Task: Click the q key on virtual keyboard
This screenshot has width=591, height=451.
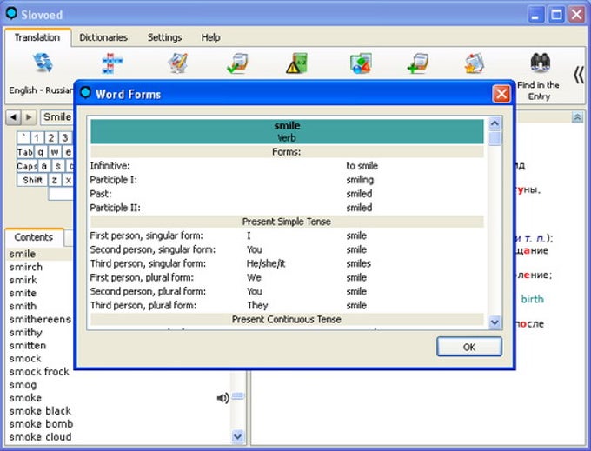Action: pyautogui.click(x=41, y=152)
